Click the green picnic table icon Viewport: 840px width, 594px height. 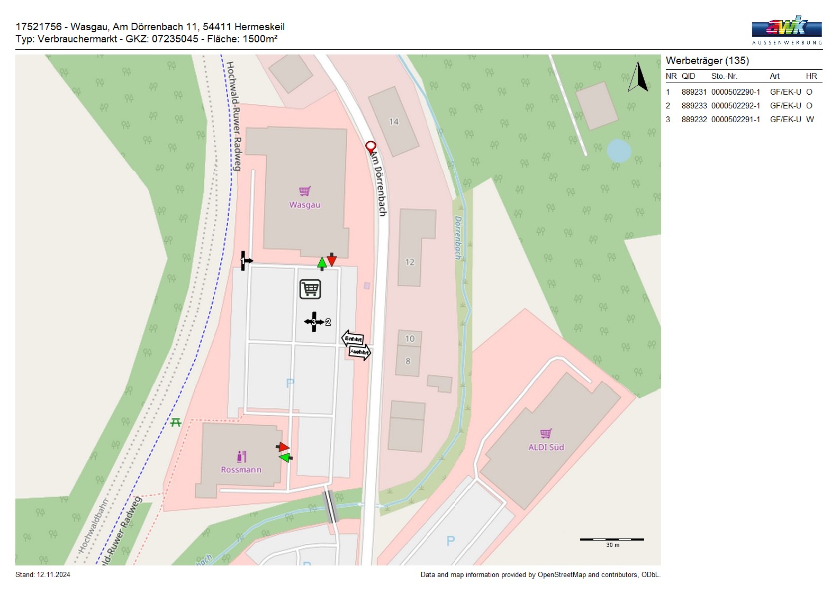click(176, 422)
